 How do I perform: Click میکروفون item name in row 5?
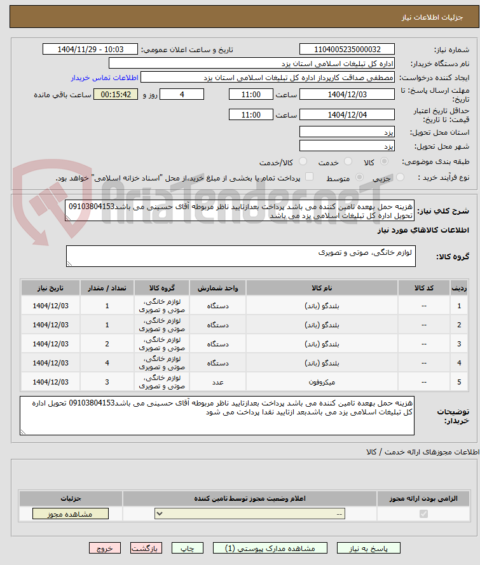coord(322,383)
